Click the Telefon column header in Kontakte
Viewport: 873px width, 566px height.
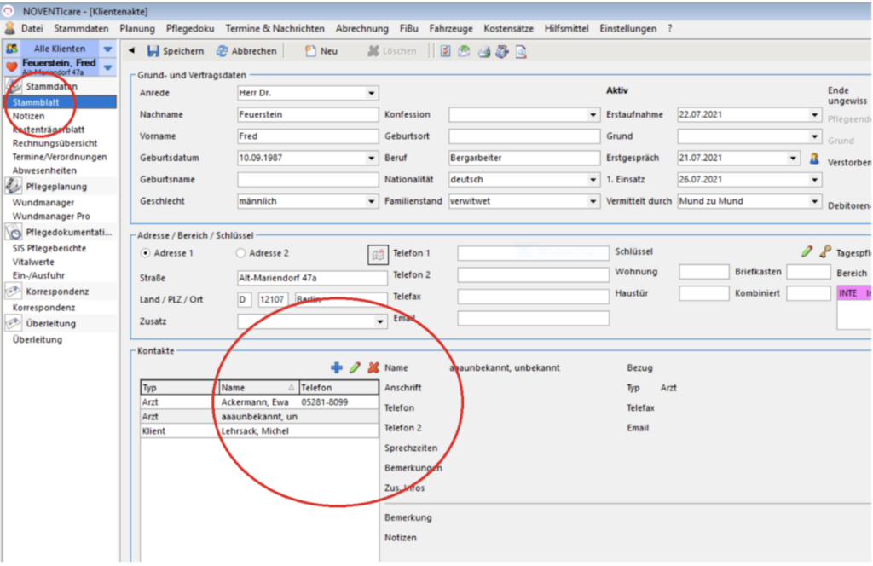tap(338, 387)
